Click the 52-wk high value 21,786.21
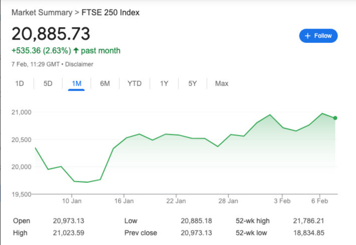Image resolution: width=356 pixels, height=245 pixels. click(309, 220)
